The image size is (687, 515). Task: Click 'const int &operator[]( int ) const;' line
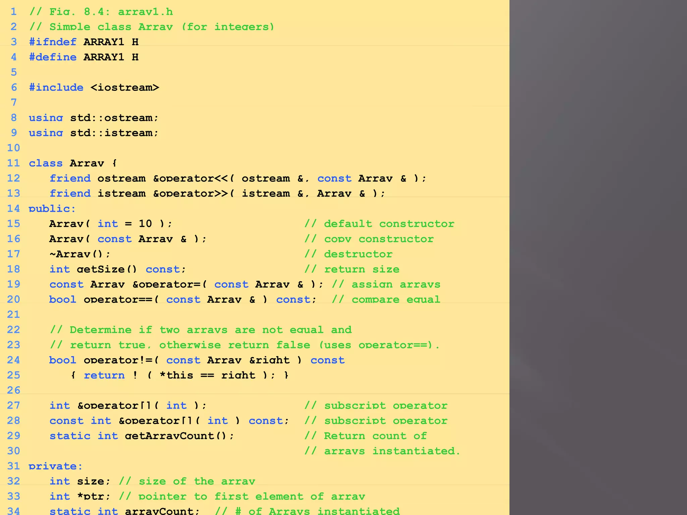pos(169,420)
